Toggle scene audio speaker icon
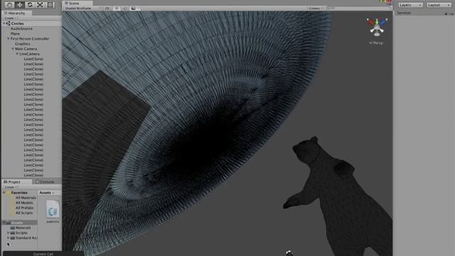 click(125, 9)
